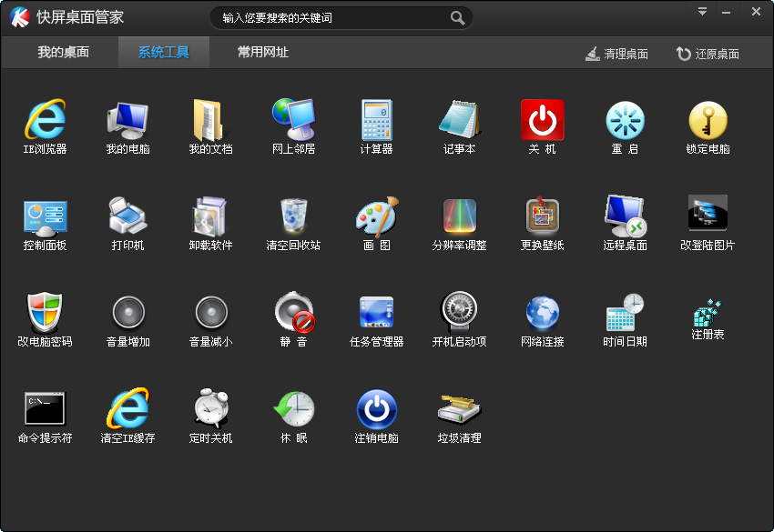Click 改登陆图片 icon
Image resolution: width=774 pixels, height=532 pixels.
coord(708,213)
